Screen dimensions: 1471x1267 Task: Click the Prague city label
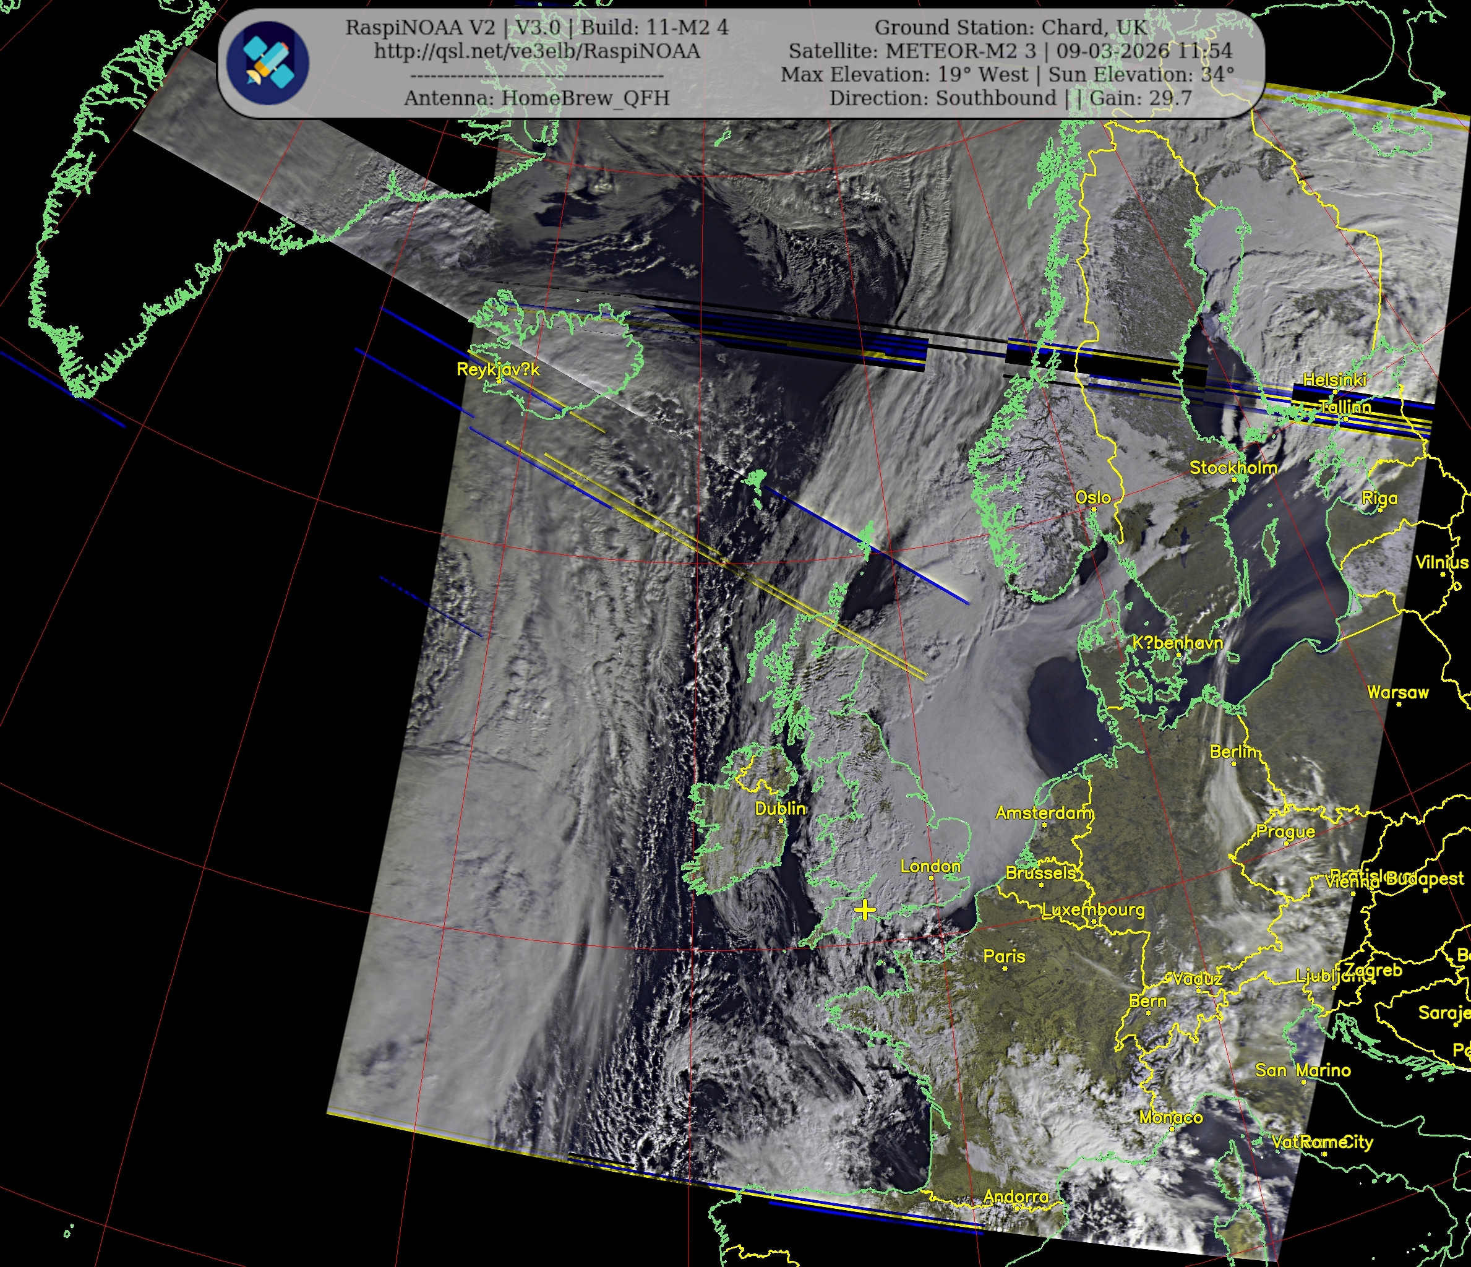[x=1285, y=831]
